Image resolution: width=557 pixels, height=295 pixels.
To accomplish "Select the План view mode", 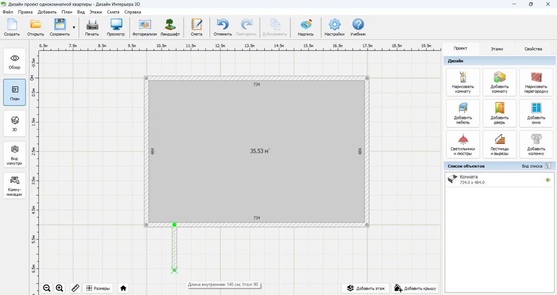I will point(15,93).
